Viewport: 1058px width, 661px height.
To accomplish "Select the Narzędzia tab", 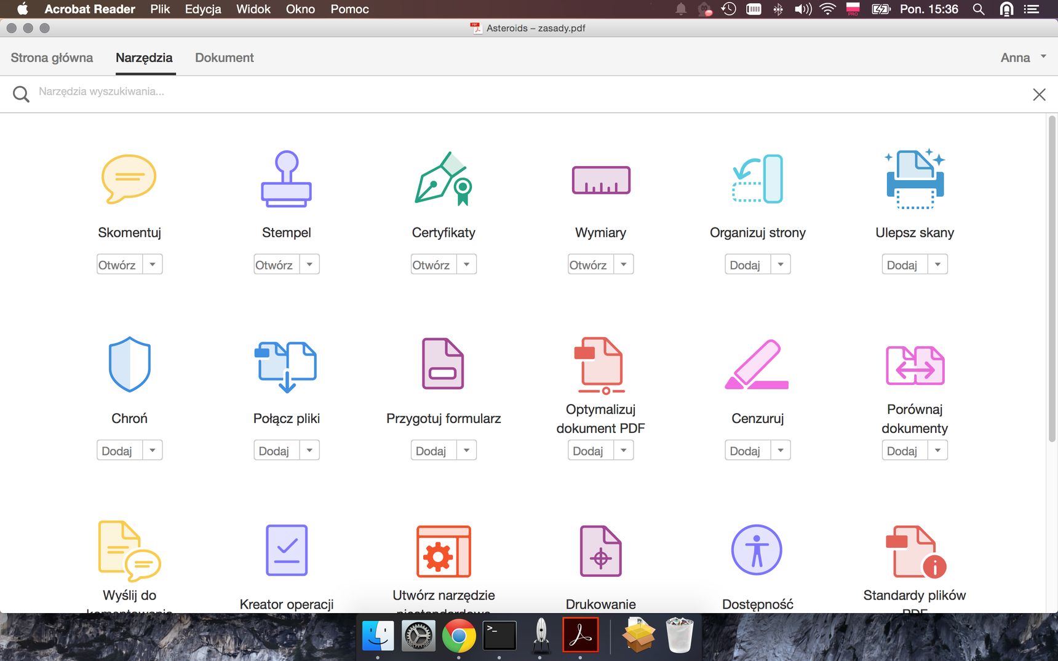I will coord(144,57).
